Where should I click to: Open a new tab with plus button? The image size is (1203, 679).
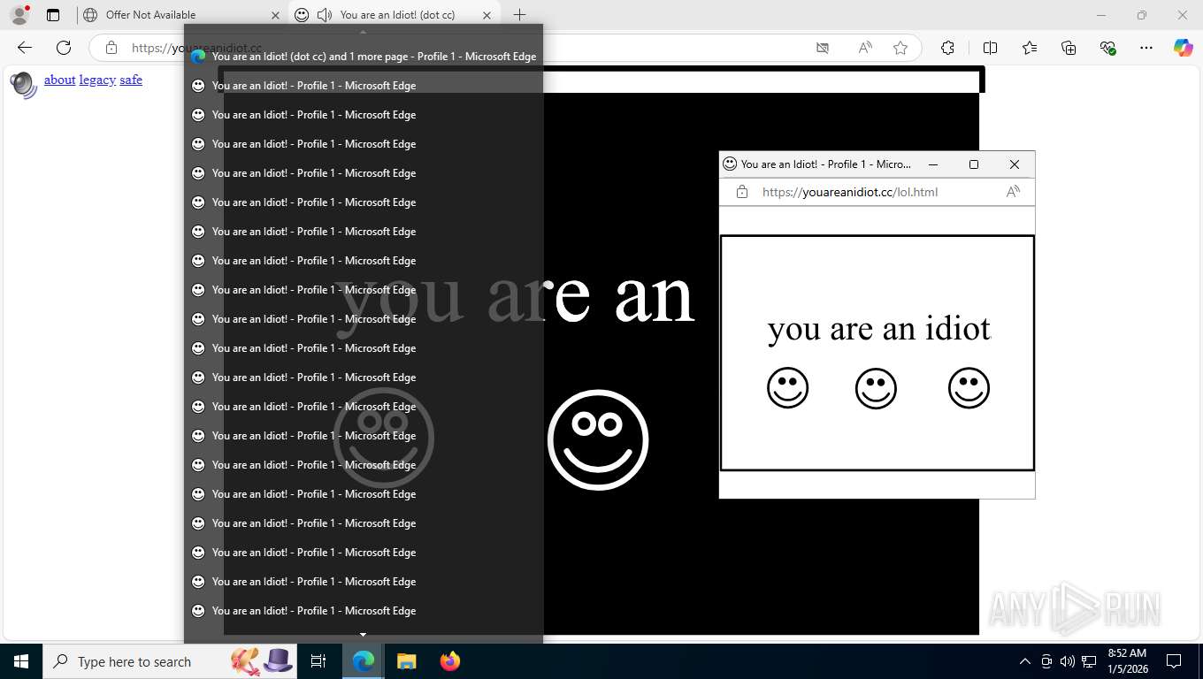tap(519, 15)
